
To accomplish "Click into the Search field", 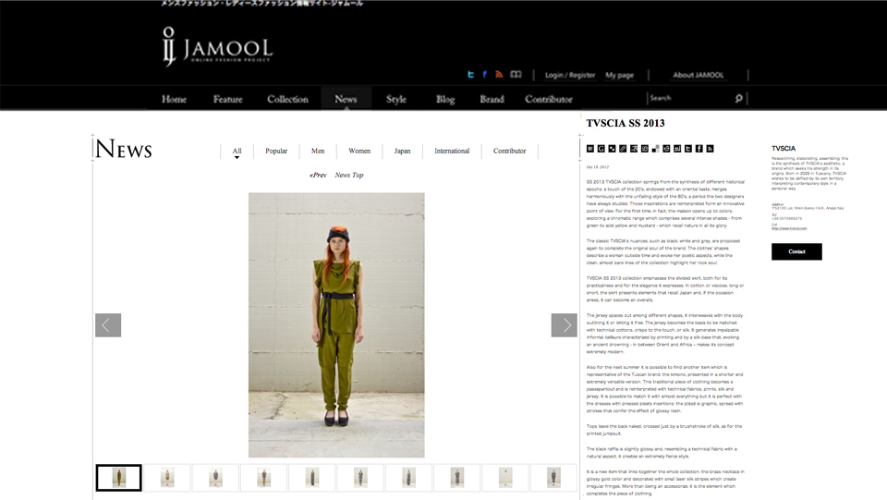I will (690, 98).
